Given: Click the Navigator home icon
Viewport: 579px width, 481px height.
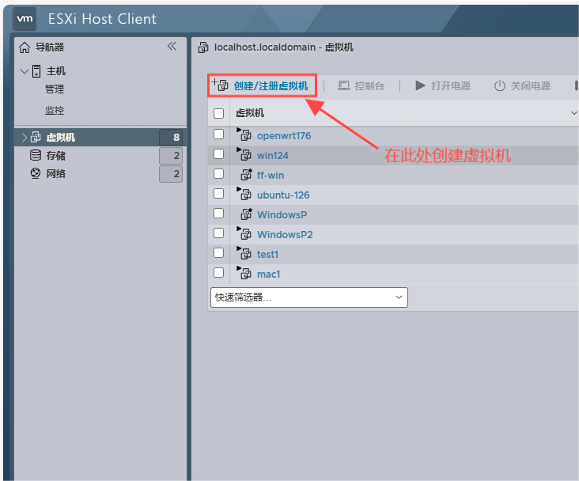Looking at the screenshot, I should [25, 47].
